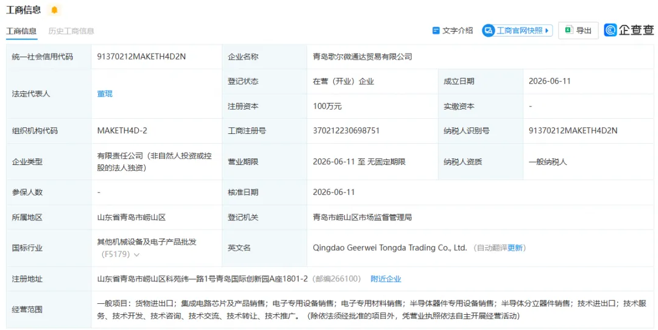Select 纳税人资质 value 一般纳税人
The width and height of the screenshot is (658, 330).
[548, 161]
